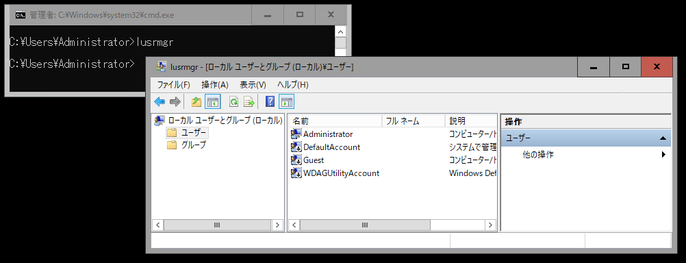Click the cmd.exe title bar icon
Viewport: 686px width, 263px height.
[20, 15]
